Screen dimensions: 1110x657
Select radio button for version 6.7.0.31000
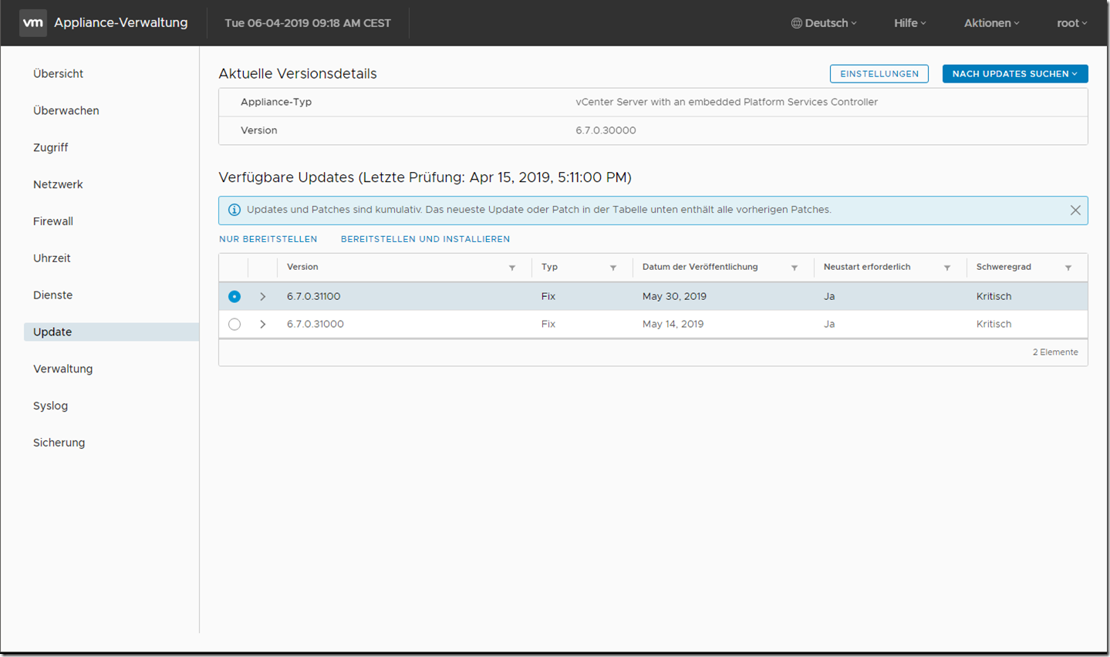click(234, 325)
